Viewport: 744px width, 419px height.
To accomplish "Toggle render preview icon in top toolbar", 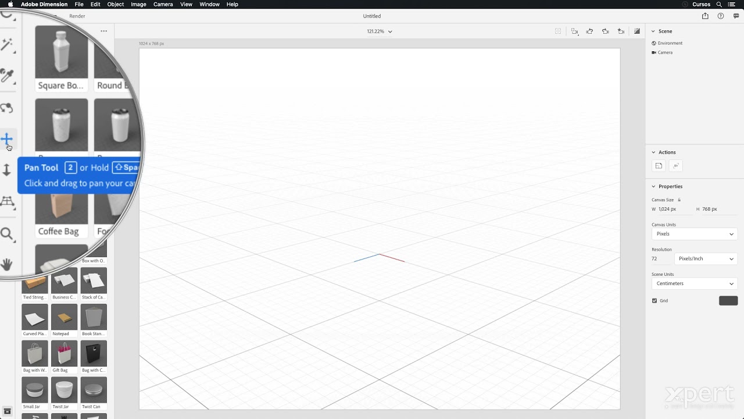I will pyautogui.click(x=637, y=31).
